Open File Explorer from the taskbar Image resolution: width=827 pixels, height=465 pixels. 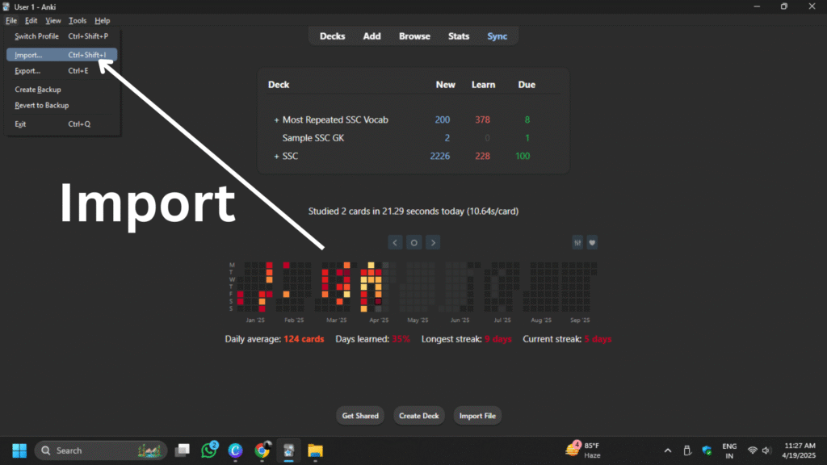click(316, 450)
